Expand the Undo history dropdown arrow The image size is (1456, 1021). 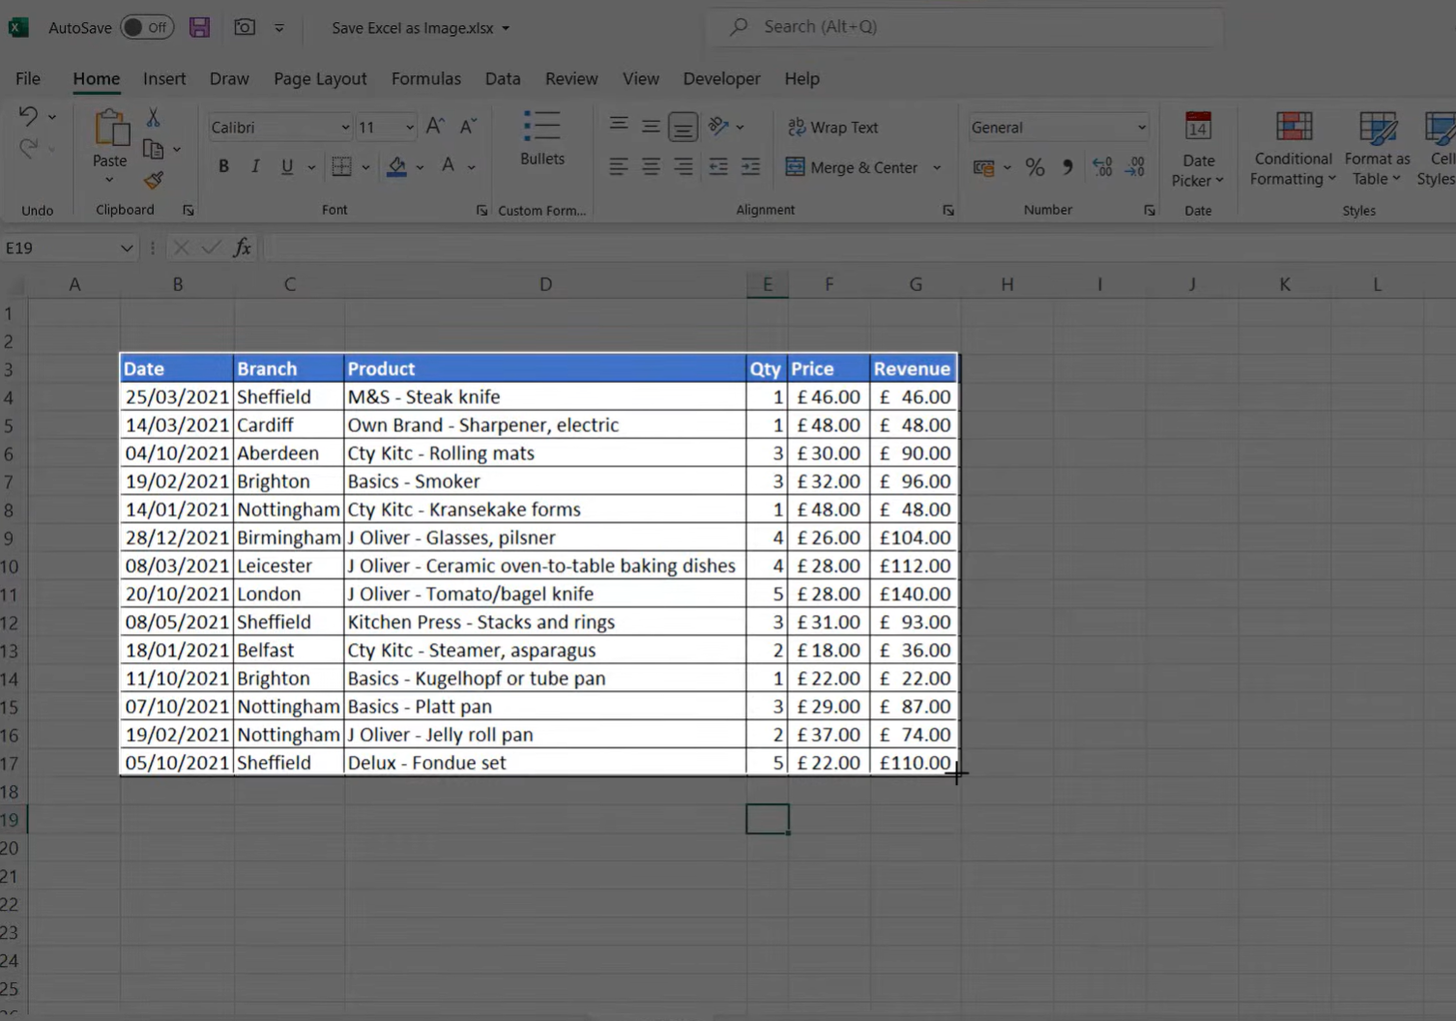tap(52, 117)
